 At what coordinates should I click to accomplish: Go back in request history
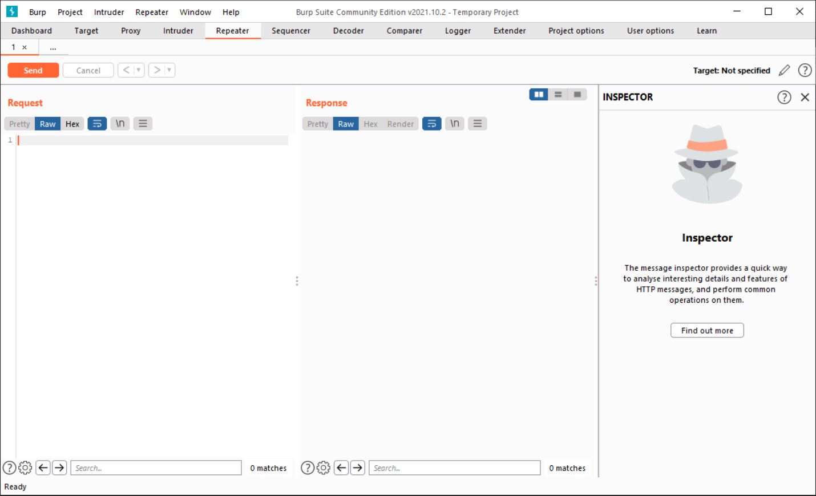click(126, 70)
